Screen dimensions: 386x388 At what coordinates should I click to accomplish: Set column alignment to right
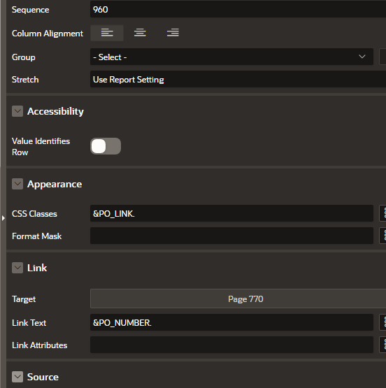click(173, 33)
